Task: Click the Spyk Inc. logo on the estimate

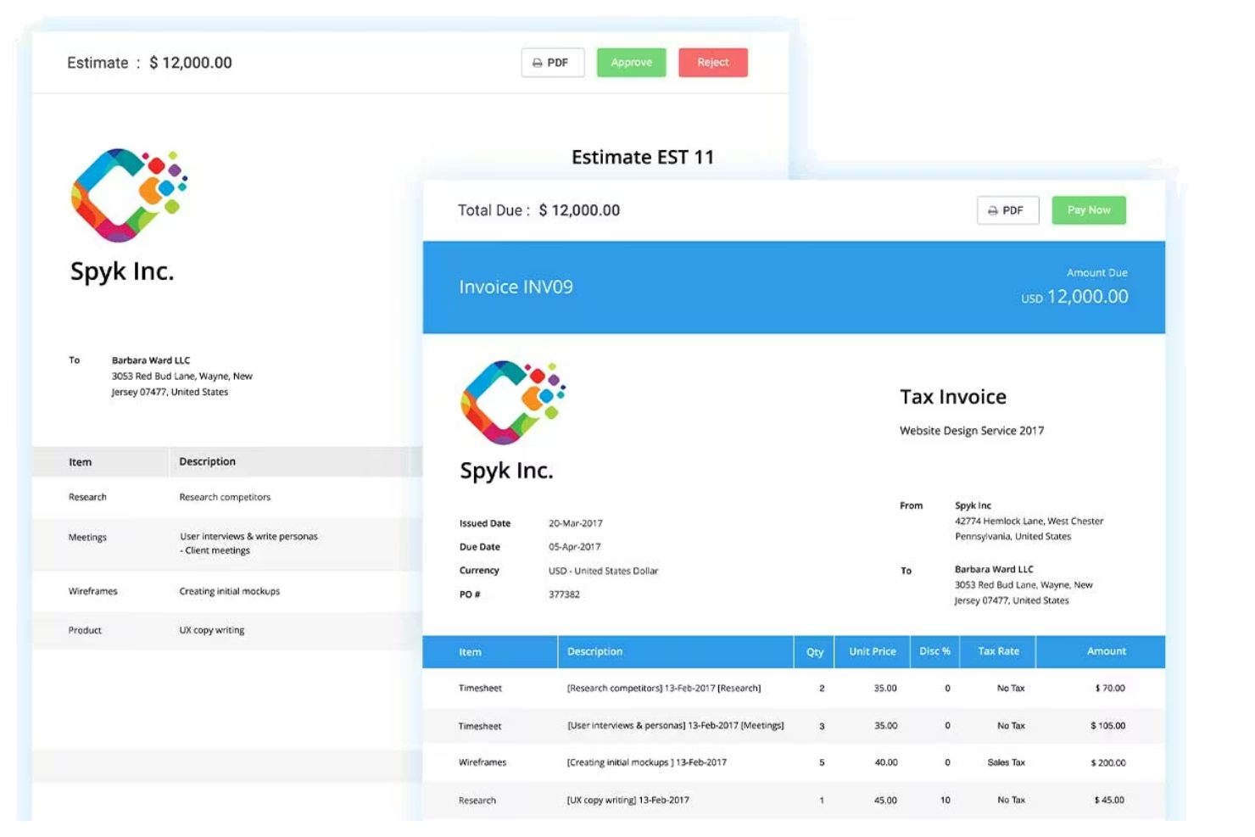Action: pos(129,195)
